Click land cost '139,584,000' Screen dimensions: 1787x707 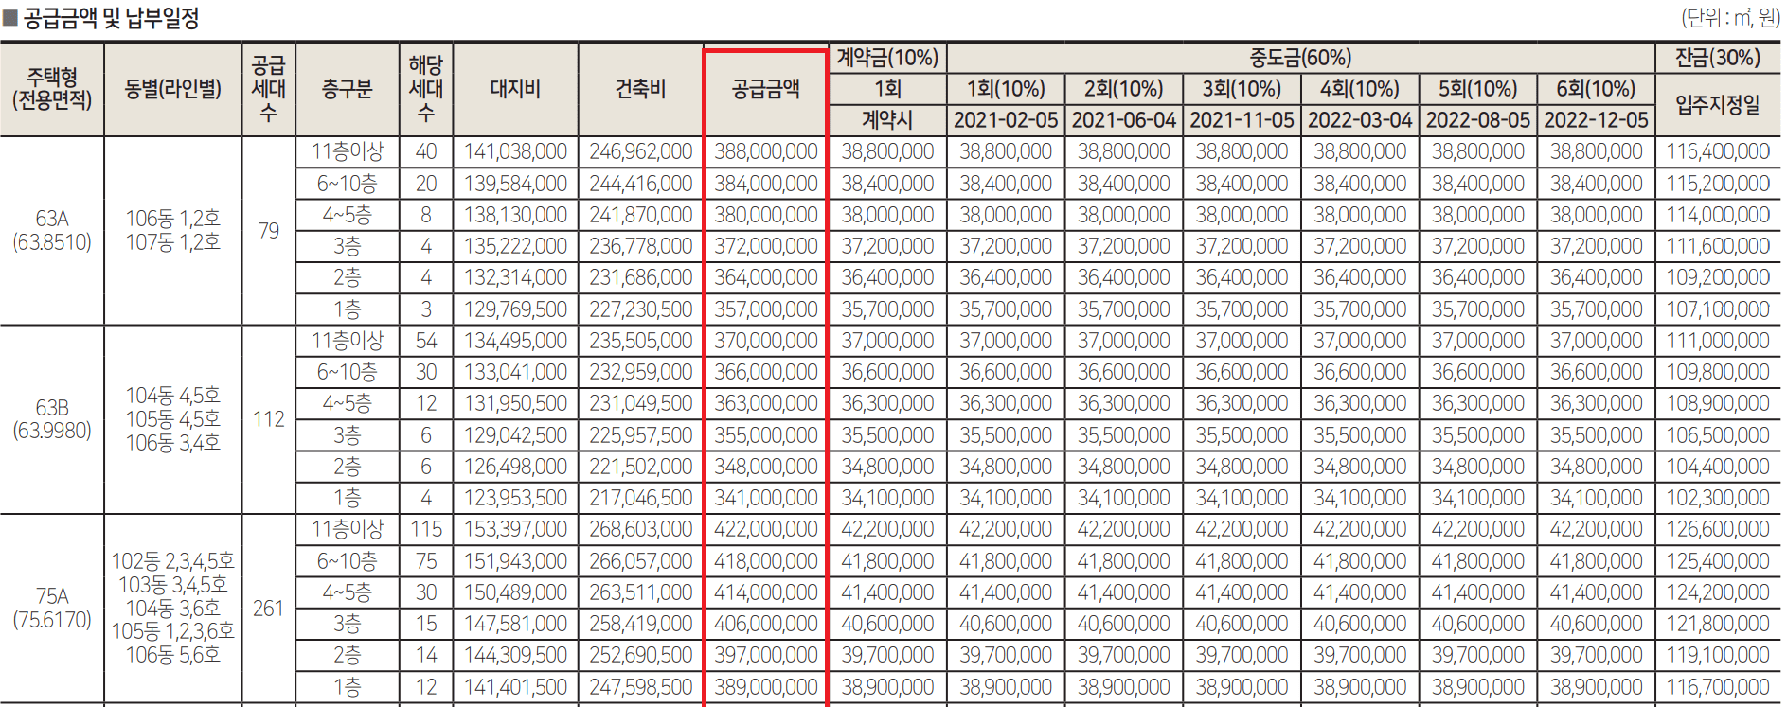pyautogui.click(x=515, y=184)
